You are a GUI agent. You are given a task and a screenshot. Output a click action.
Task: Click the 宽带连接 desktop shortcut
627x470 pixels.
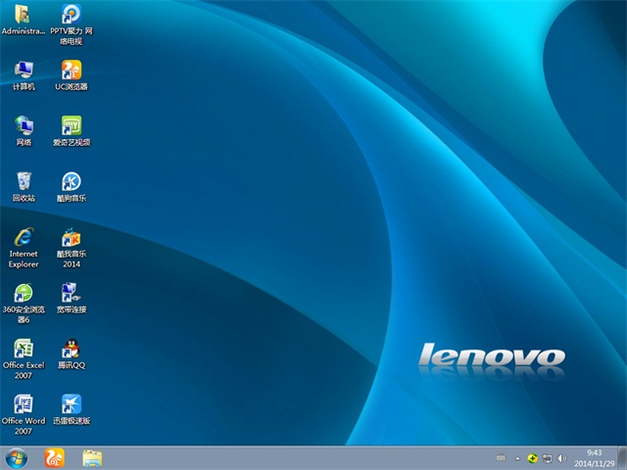[72, 294]
